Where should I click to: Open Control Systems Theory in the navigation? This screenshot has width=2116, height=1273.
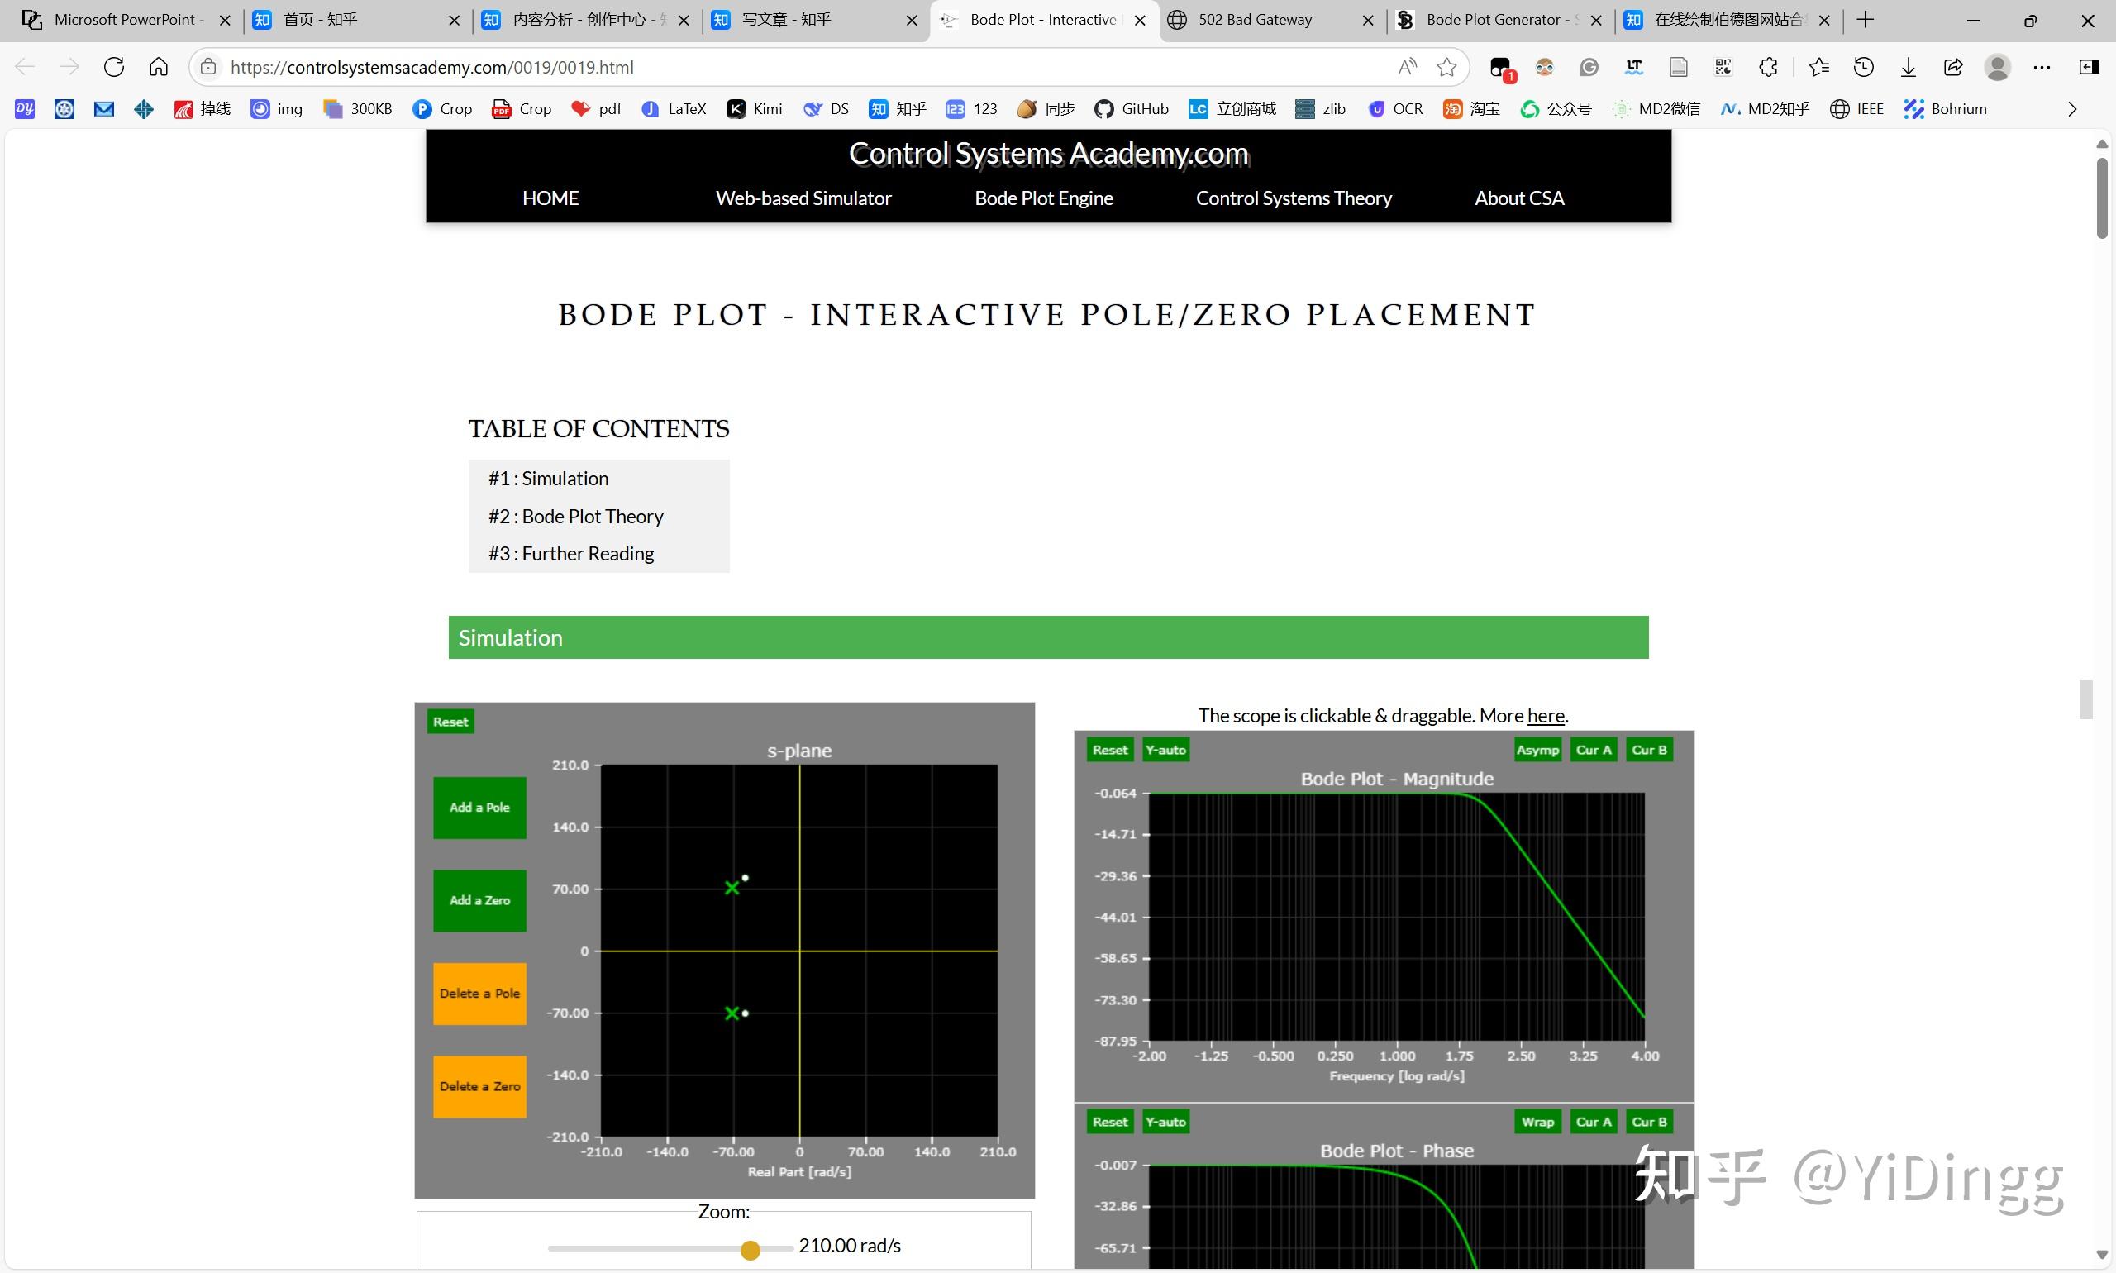click(x=1294, y=198)
